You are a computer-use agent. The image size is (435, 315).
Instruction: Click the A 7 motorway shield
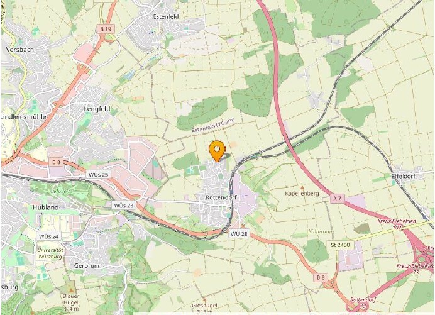[338, 199]
